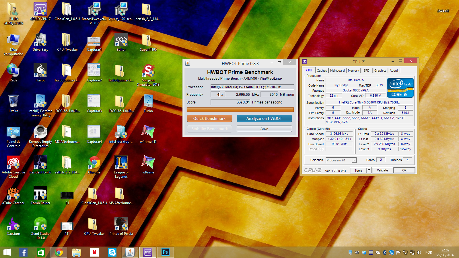
Task: Launch Tomb Raider from the desktop
Action: (x=40, y=196)
